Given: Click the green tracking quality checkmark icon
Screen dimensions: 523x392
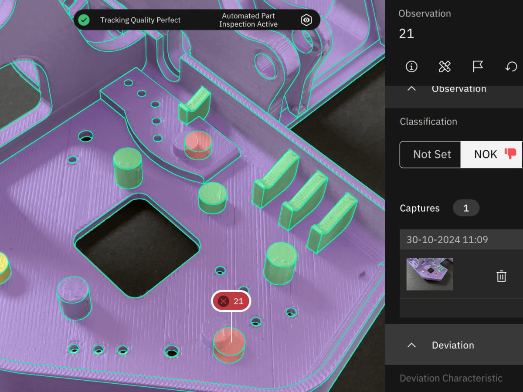Looking at the screenshot, I should click(84, 20).
